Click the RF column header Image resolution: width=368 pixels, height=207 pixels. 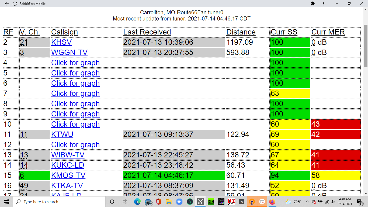pyautogui.click(x=8, y=32)
